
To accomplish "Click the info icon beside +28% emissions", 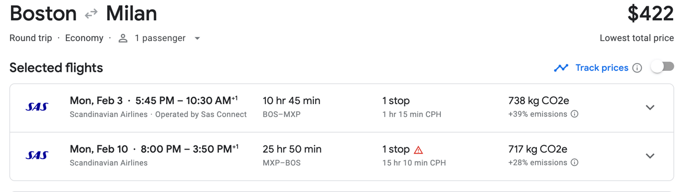I will 575,162.
